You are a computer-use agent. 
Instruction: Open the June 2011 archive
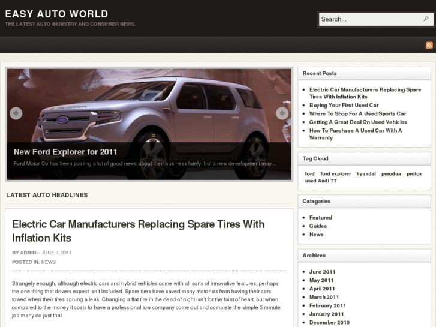click(322, 272)
